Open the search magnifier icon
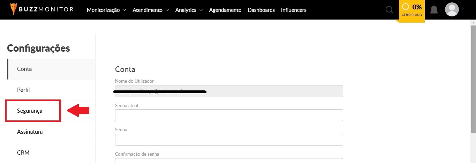Screen dimensions: 476x163 (x=389, y=10)
